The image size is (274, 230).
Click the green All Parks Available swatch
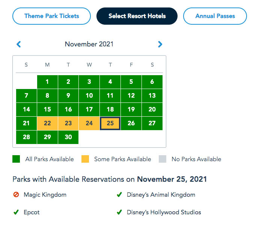(16, 159)
